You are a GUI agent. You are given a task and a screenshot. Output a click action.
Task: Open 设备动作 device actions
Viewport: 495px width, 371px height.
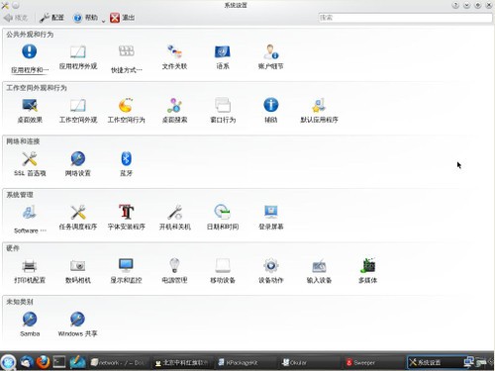pyautogui.click(x=271, y=271)
